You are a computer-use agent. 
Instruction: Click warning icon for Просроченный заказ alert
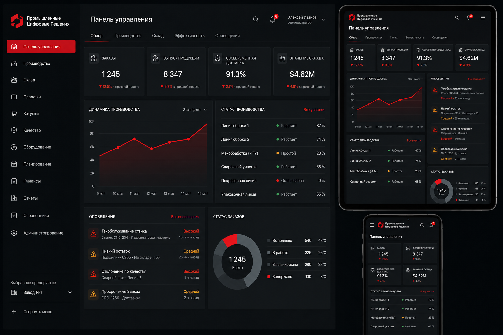point(93,294)
